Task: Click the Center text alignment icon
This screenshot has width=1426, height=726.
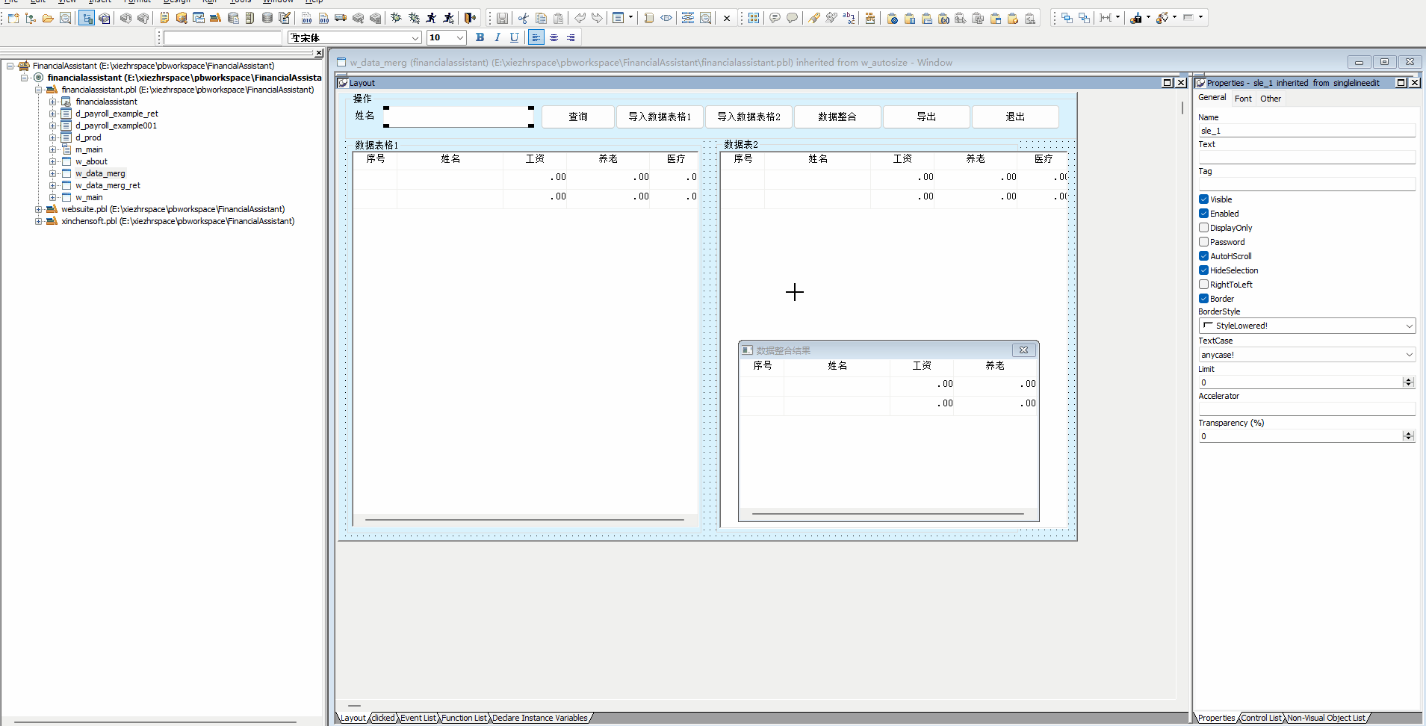Action: 554,37
